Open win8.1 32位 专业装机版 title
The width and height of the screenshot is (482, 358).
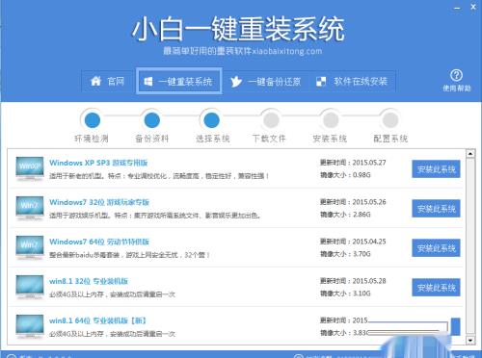pyautogui.click(x=89, y=281)
